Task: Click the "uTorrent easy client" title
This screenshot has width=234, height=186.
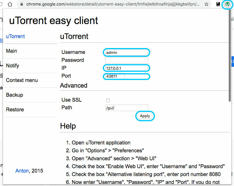Action: click(x=53, y=21)
